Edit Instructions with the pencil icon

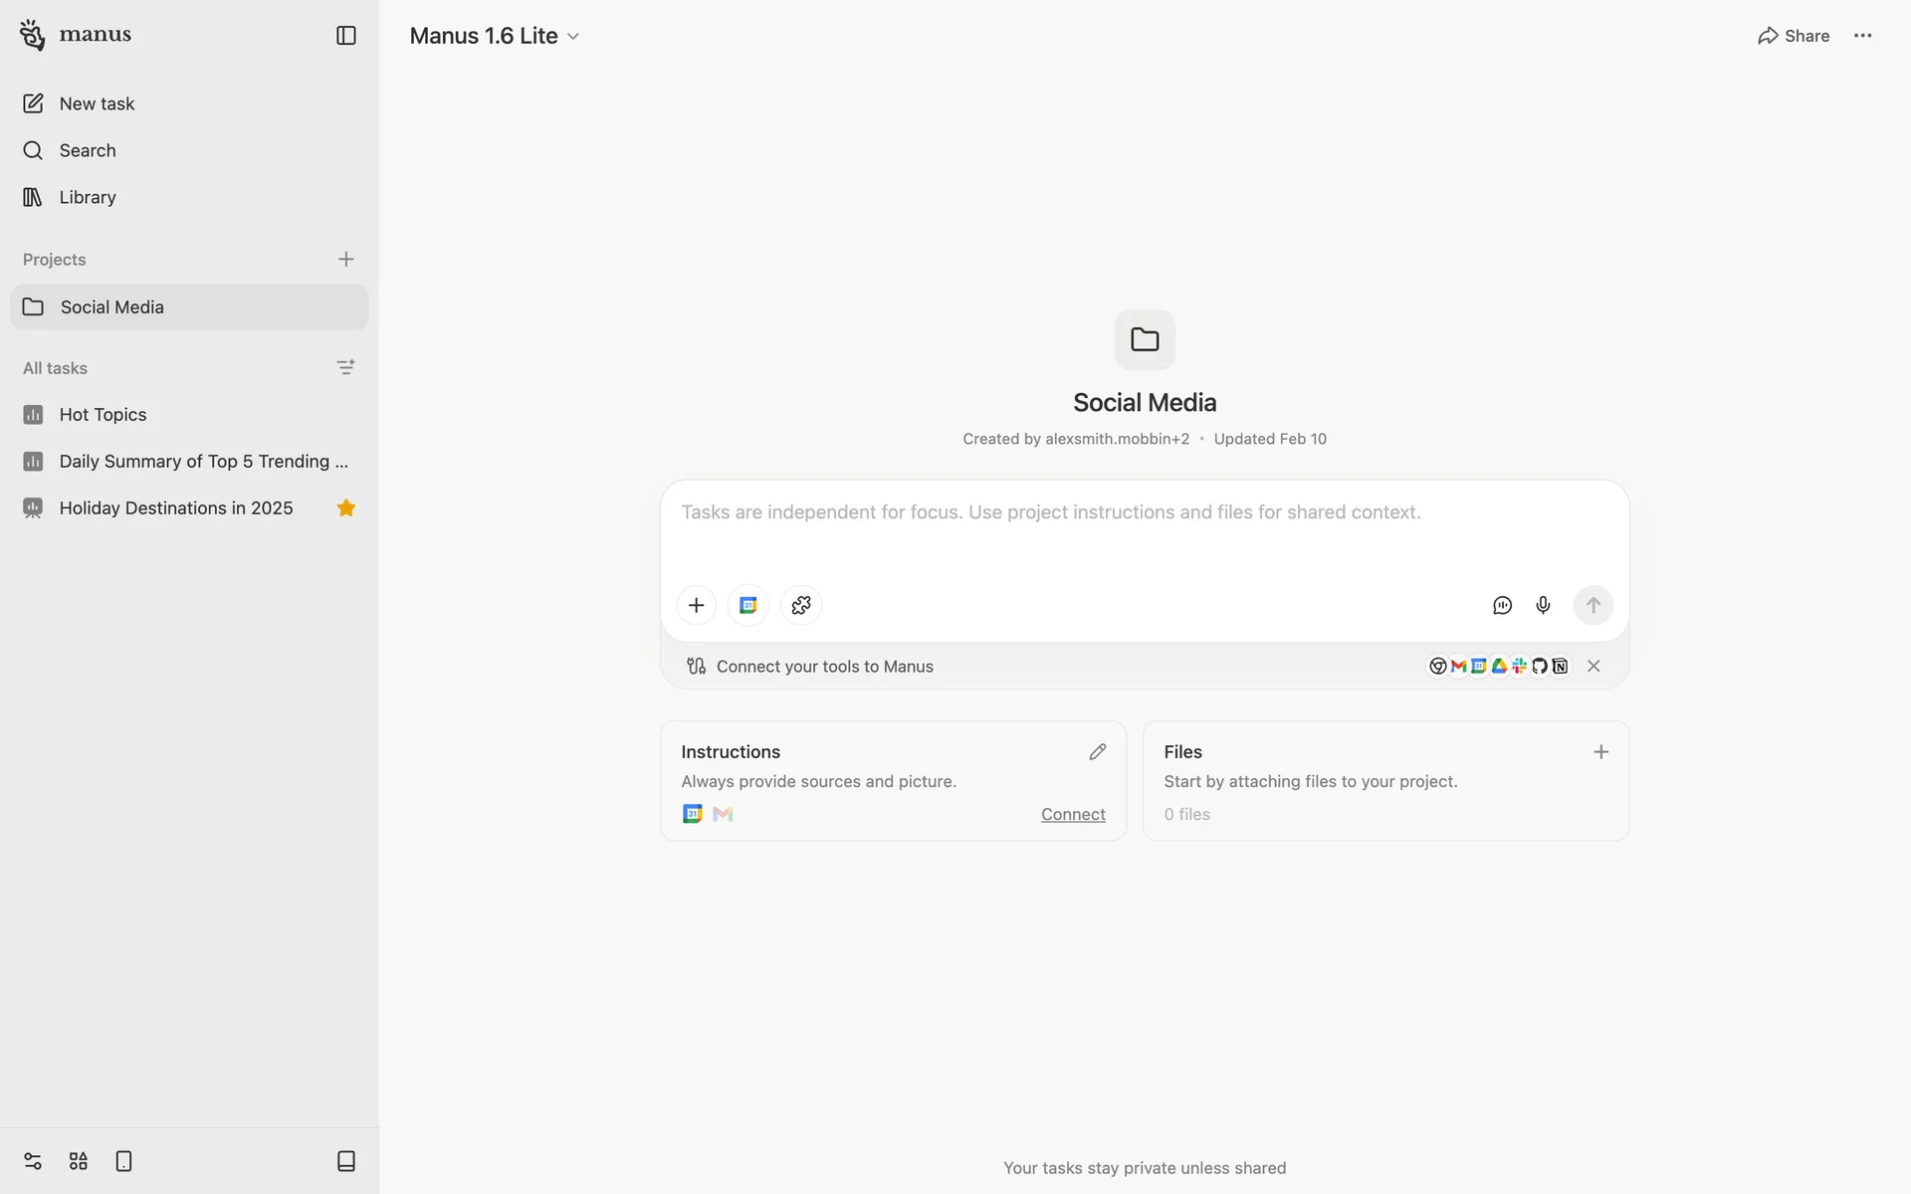1097,752
